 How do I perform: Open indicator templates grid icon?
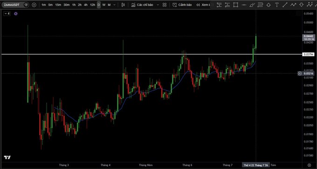pos(165,5)
